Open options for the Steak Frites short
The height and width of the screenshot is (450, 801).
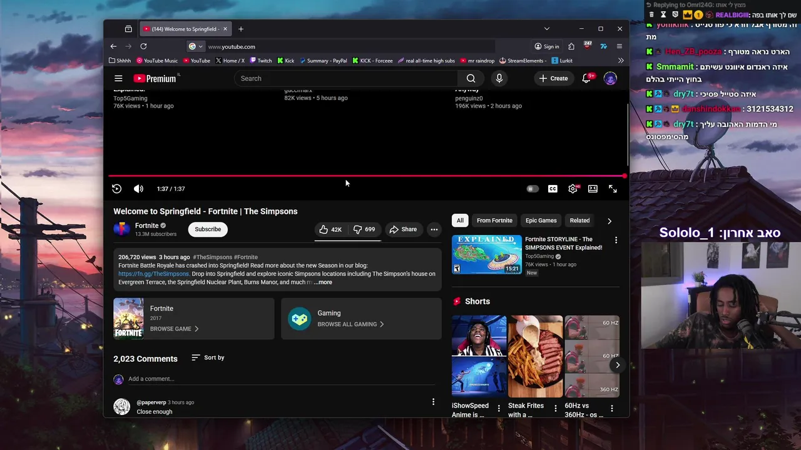click(555, 409)
